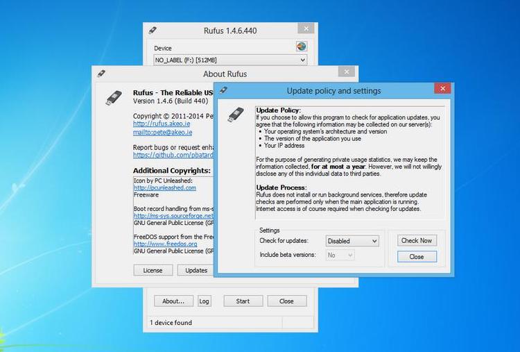Open the Check for updates dropdown
The height and width of the screenshot is (352, 520).
pyautogui.click(x=352, y=241)
